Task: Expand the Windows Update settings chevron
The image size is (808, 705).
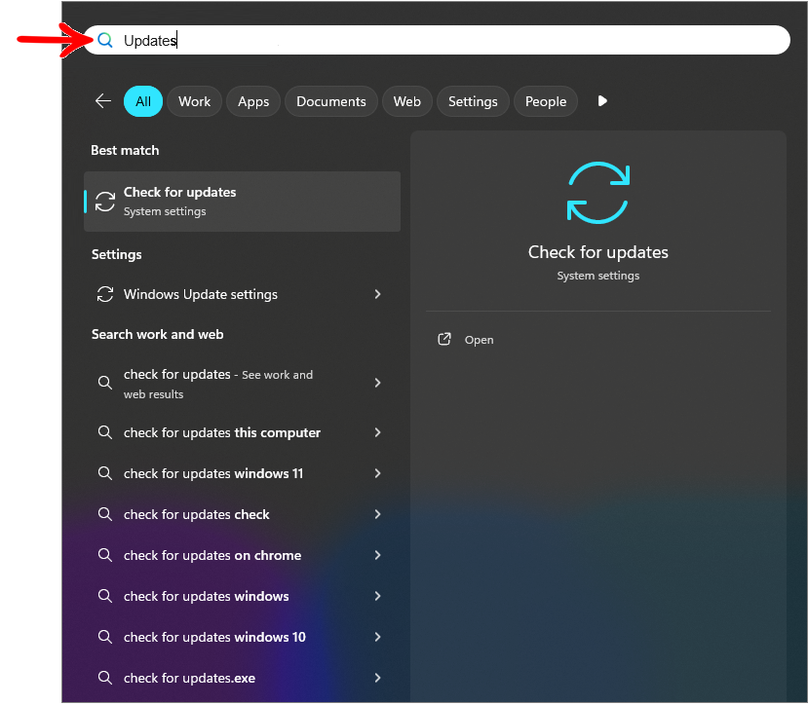Action: pos(378,294)
